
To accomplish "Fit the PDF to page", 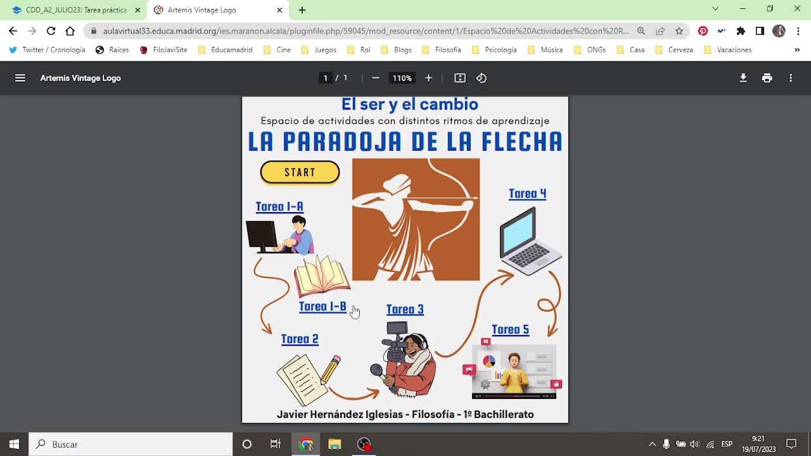I will (x=460, y=78).
